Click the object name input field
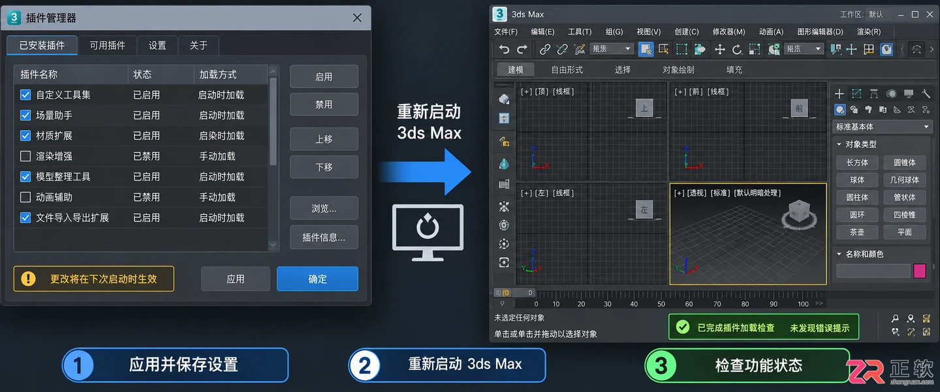This screenshot has height=392, width=940. point(873,271)
